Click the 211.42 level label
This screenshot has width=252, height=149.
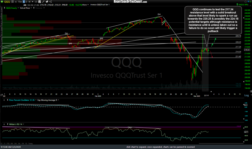tap(238, 57)
